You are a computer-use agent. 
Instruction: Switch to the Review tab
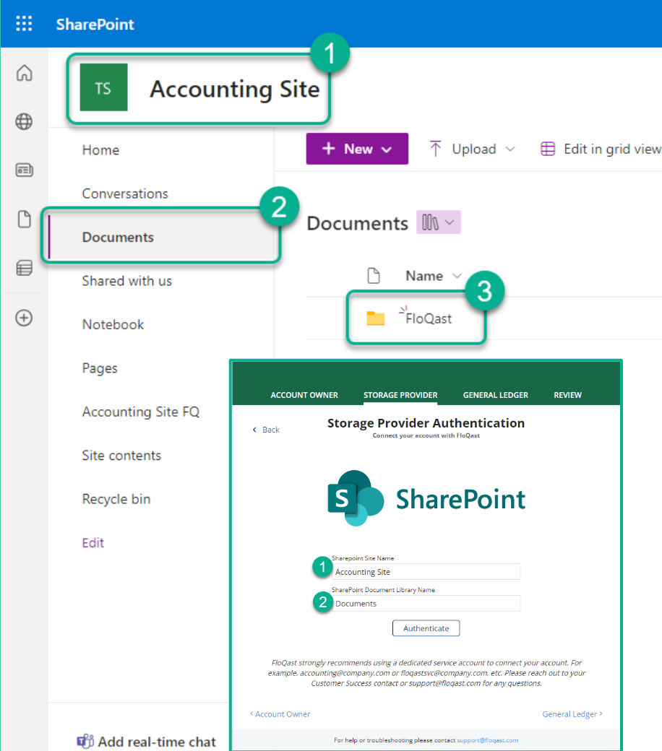(567, 395)
